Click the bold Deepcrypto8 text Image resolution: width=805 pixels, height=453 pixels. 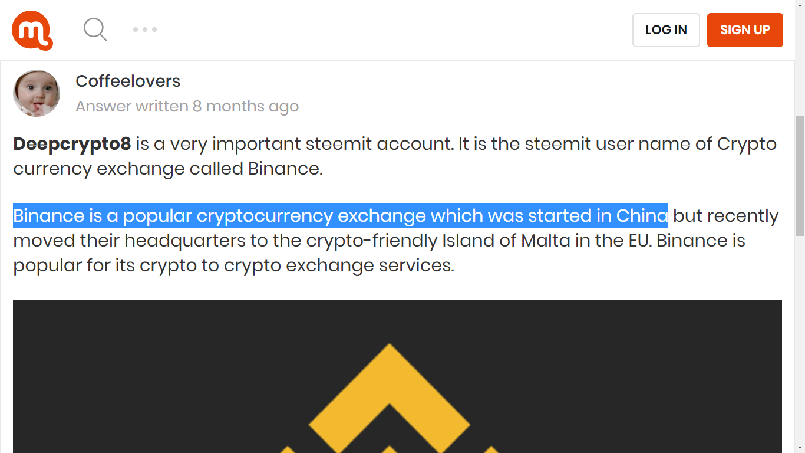(72, 144)
